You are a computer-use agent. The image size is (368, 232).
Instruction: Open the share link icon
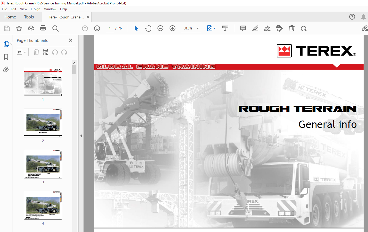pyautogui.click(x=365, y=28)
